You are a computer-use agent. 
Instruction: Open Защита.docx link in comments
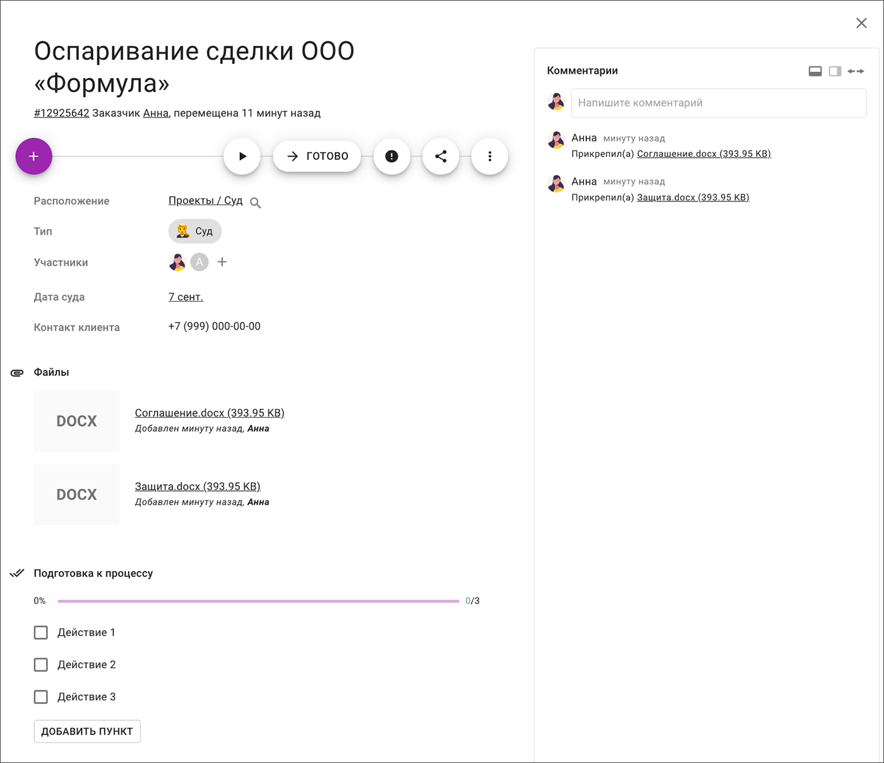point(693,198)
